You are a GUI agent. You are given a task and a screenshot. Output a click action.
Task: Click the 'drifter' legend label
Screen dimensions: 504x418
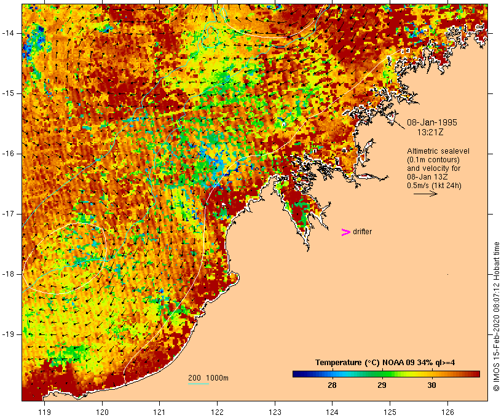point(362,232)
